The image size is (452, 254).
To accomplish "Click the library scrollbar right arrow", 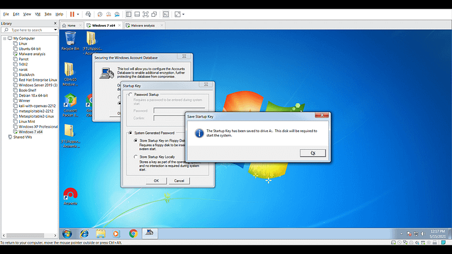I will (x=55, y=235).
